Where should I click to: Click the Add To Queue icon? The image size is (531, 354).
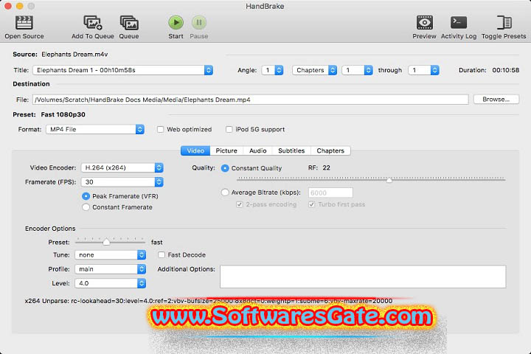92,23
